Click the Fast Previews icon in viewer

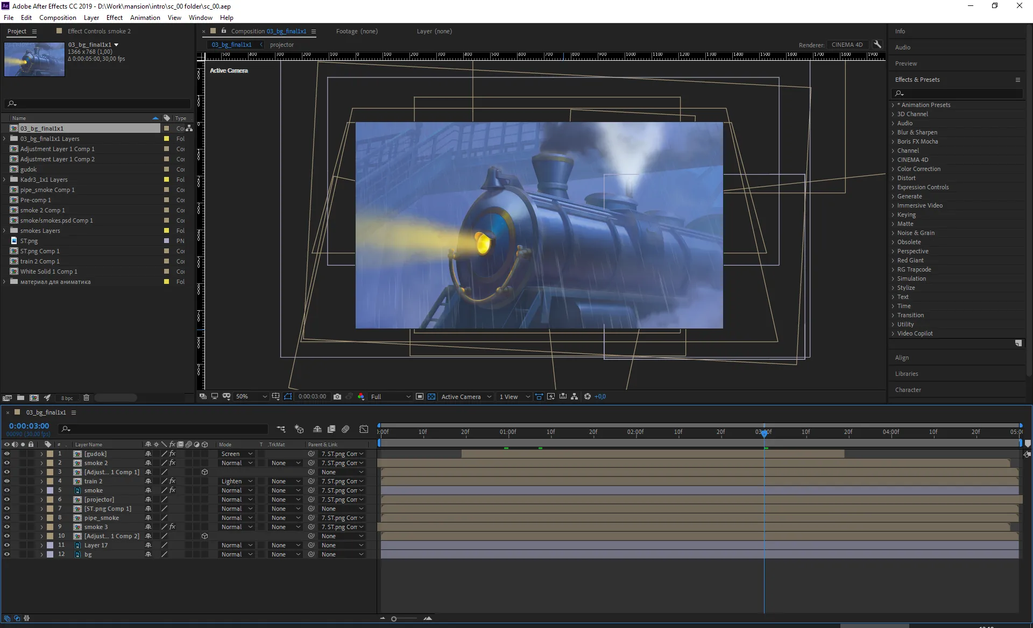[x=550, y=397]
